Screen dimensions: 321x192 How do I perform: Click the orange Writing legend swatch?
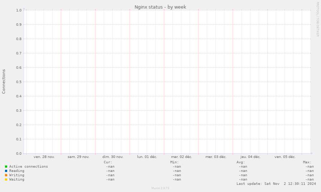pyautogui.click(x=6, y=175)
